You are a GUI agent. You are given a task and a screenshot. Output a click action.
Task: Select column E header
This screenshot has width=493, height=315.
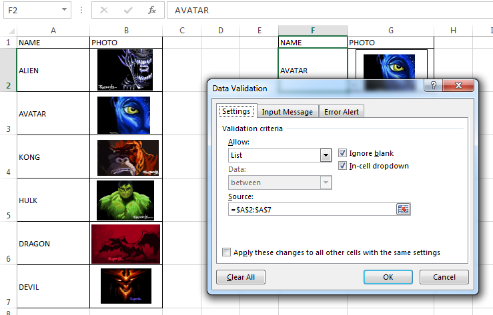[259, 31]
